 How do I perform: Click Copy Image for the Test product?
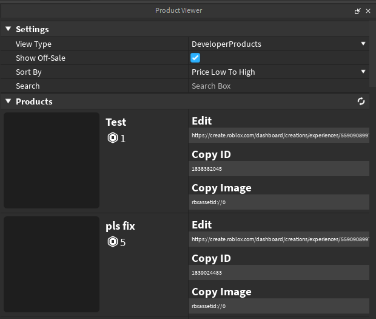point(221,188)
